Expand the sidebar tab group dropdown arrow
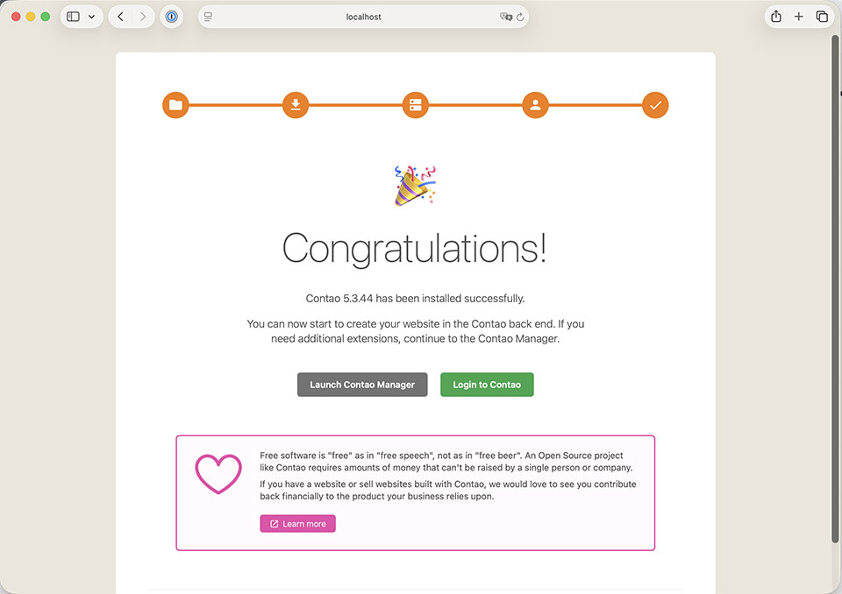 pos(91,17)
